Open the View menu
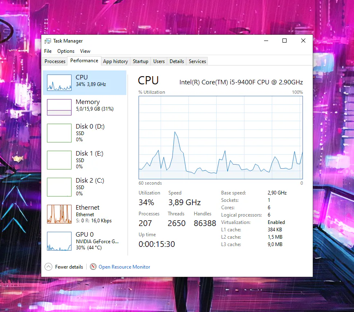The height and width of the screenshot is (312, 354). pyautogui.click(x=85, y=51)
